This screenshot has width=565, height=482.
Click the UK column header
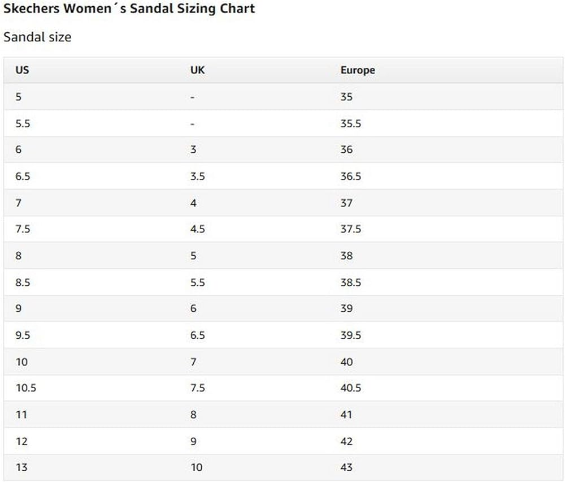point(197,70)
